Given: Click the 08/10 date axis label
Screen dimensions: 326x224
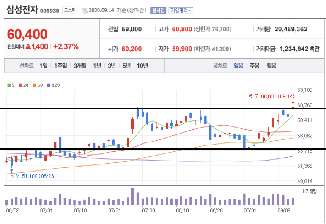Looking at the screenshot, I should [x=182, y=210].
